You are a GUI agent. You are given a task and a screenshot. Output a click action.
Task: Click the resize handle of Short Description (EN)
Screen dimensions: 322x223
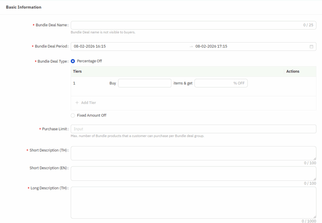point(314,179)
